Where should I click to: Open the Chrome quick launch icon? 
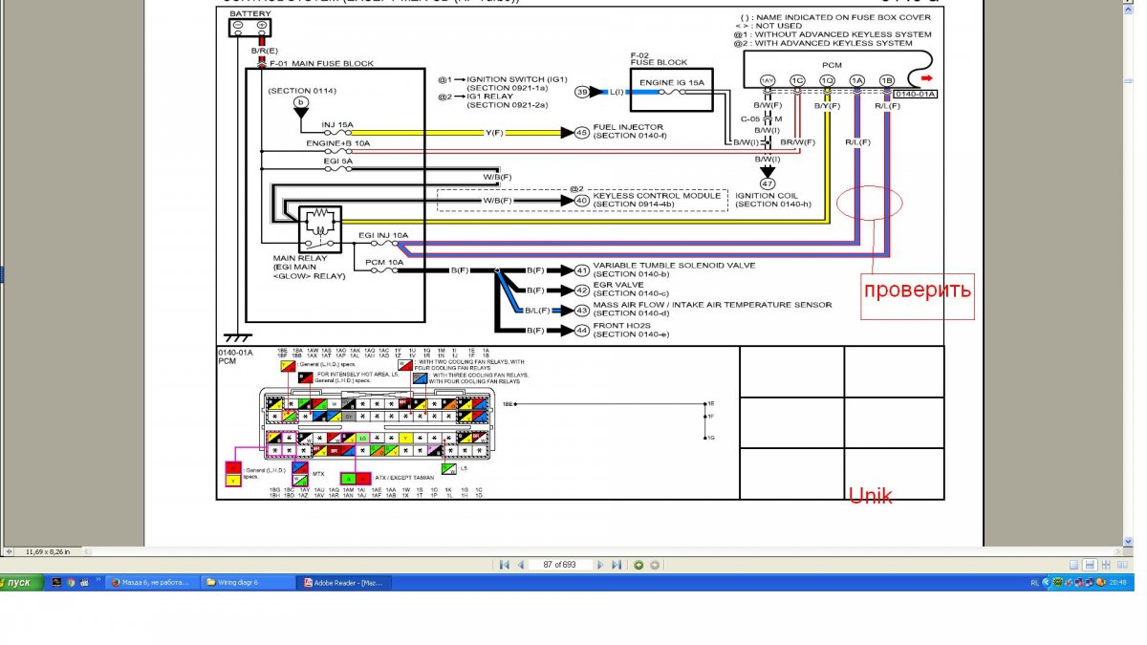(71, 582)
